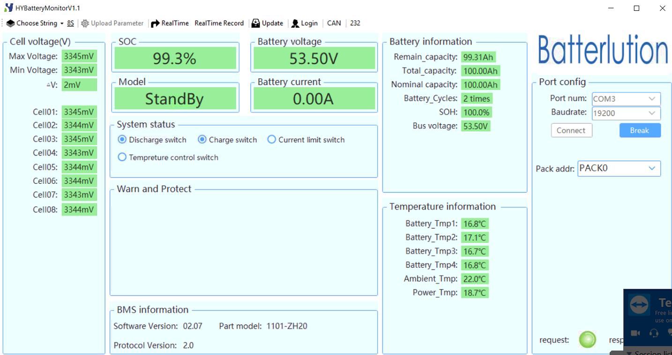
Task: Select the Current limit switch option
Action: (271, 139)
